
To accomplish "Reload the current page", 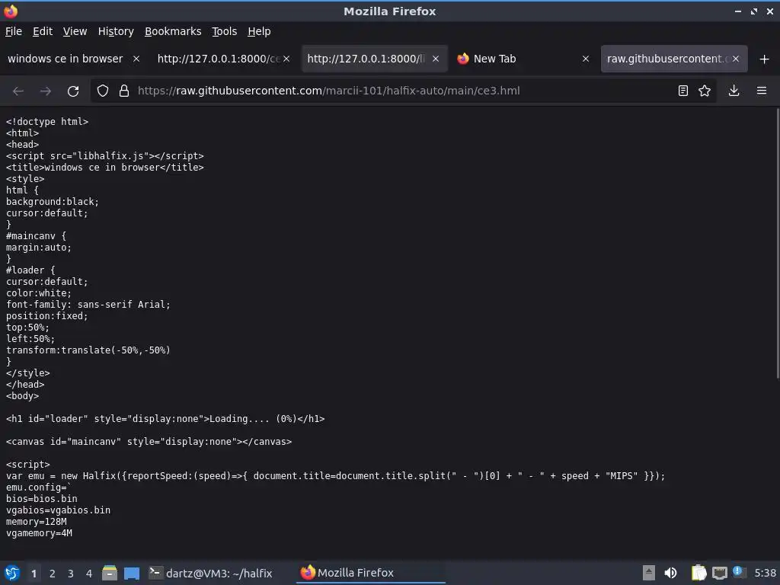I will pyautogui.click(x=73, y=91).
